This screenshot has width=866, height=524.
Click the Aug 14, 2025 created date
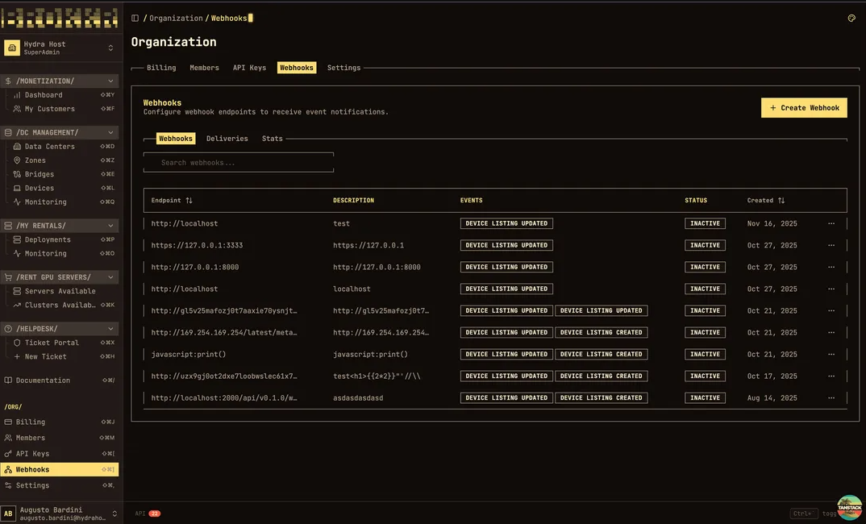[772, 398]
